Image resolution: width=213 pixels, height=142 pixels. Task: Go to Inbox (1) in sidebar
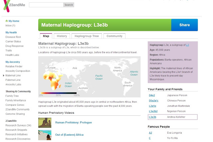pyautogui.click(x=10, y=26)
